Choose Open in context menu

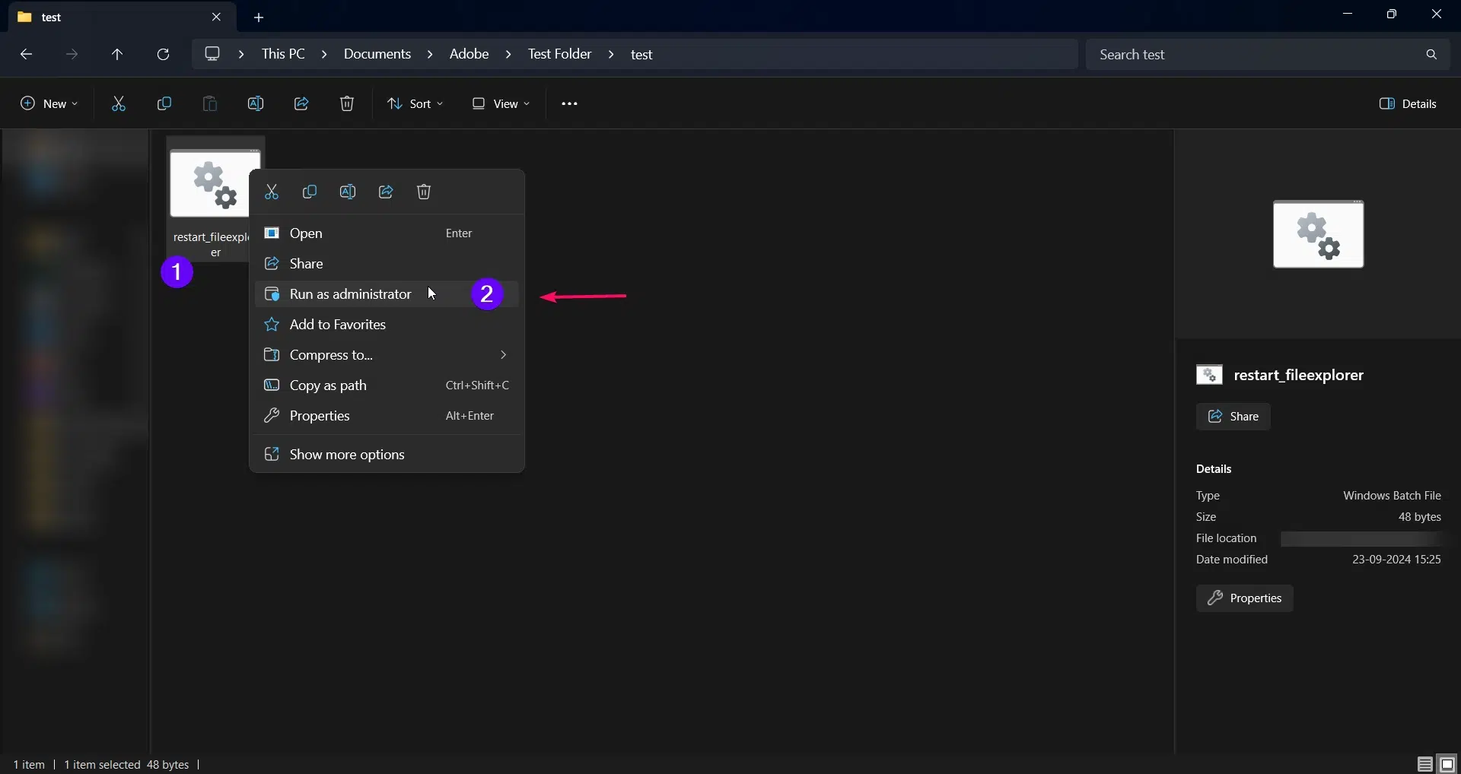point(387,233)
